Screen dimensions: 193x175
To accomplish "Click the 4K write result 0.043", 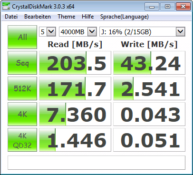I will click(149, 114).
